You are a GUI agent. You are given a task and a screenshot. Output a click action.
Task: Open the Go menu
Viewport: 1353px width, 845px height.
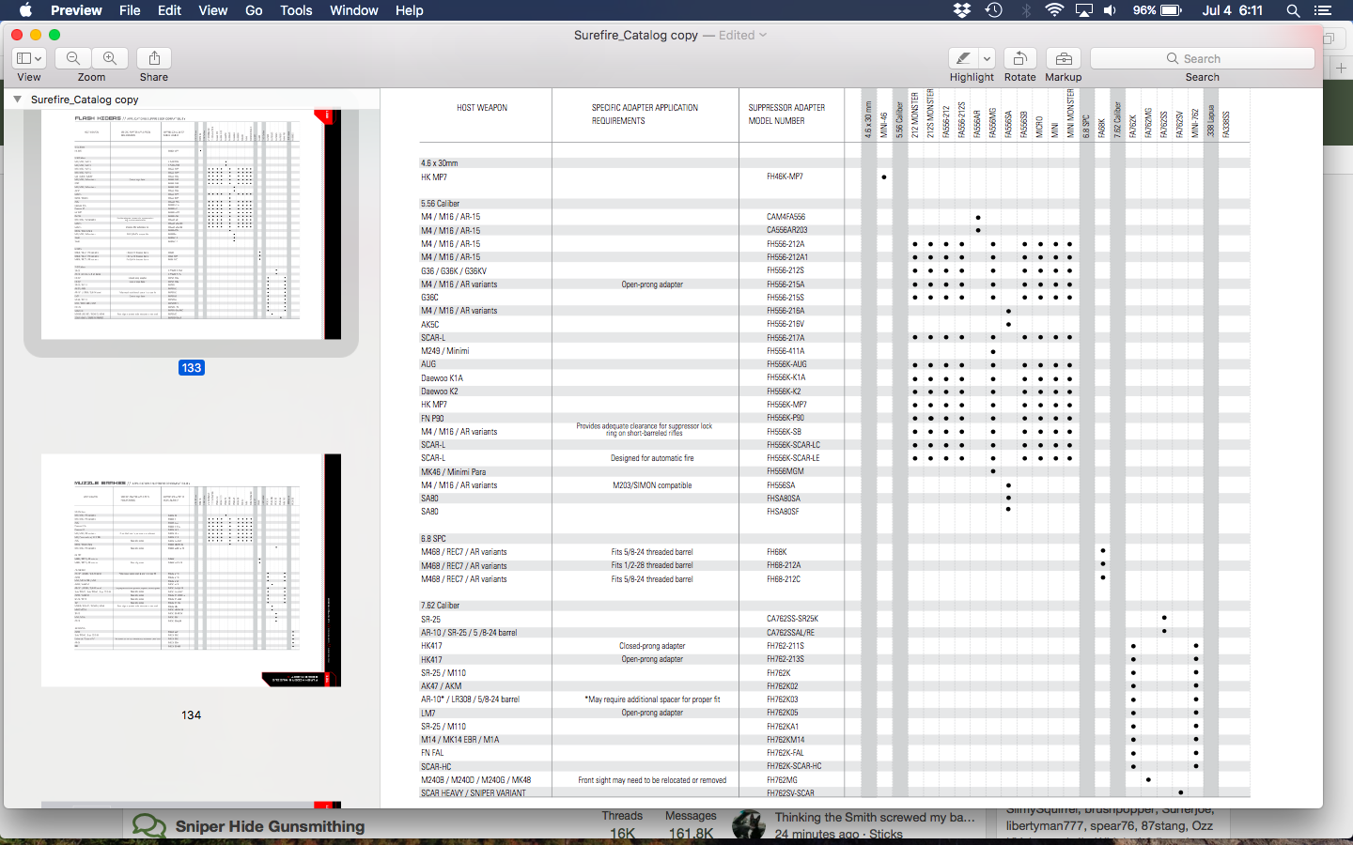[x=254, y=10]
